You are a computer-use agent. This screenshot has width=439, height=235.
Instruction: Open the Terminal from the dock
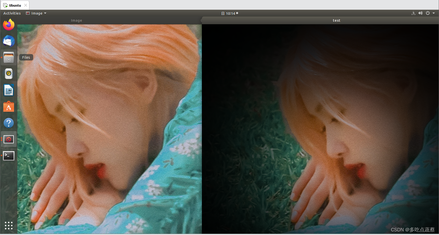click(x=9, y=156)
